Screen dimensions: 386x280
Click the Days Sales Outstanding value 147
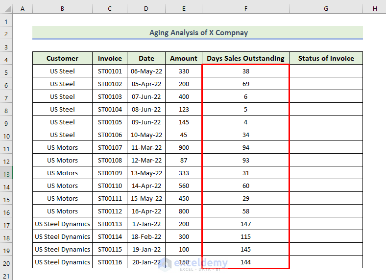pyautogui.click(x=245, y=224)
